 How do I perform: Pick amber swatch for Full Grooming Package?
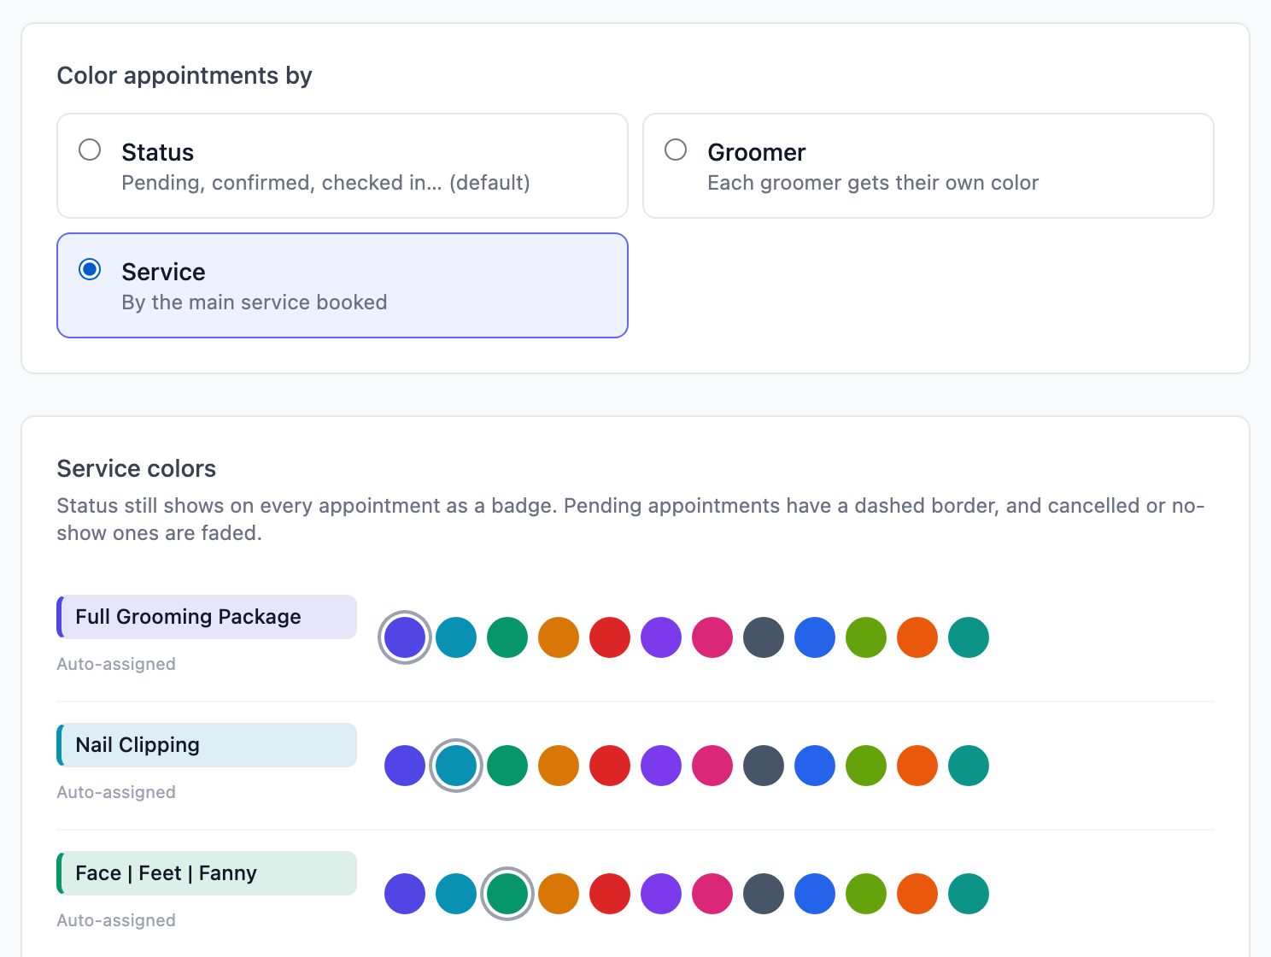tap(559, 637)
